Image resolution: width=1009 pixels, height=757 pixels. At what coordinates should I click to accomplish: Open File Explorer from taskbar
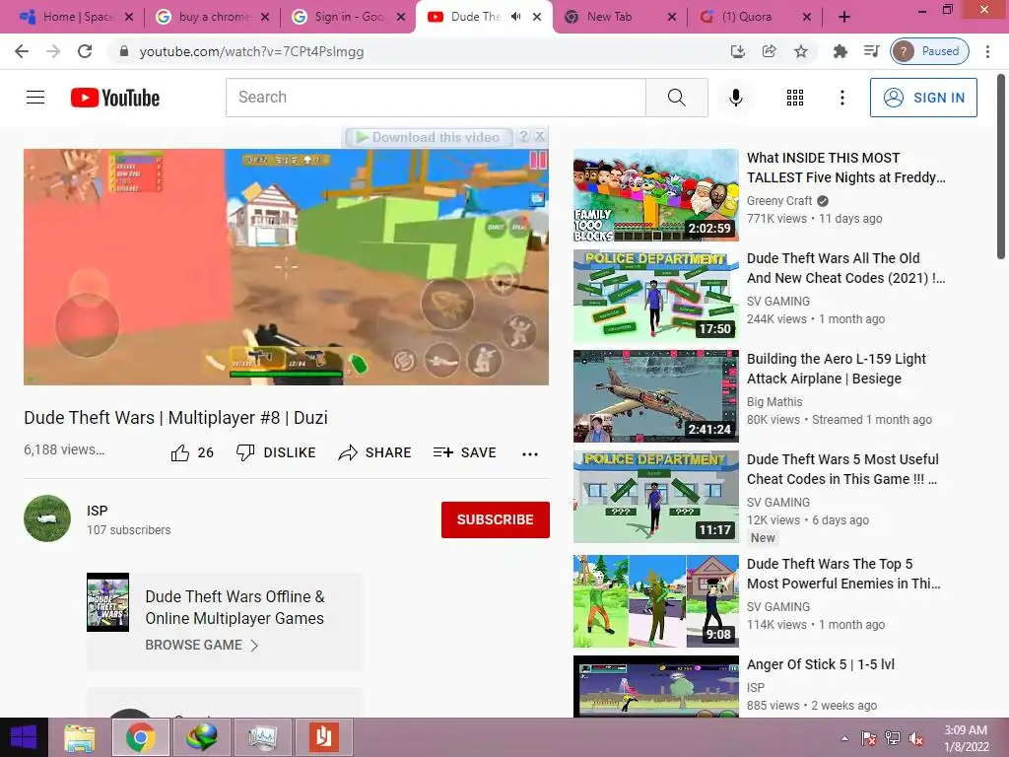[80, 737]
